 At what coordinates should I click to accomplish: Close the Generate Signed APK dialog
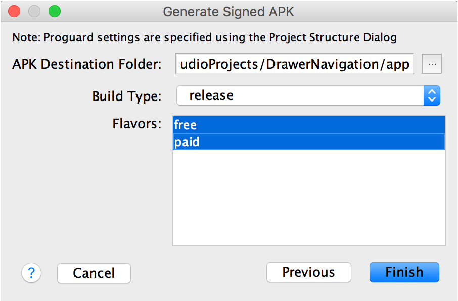click(x=15, y=11)
